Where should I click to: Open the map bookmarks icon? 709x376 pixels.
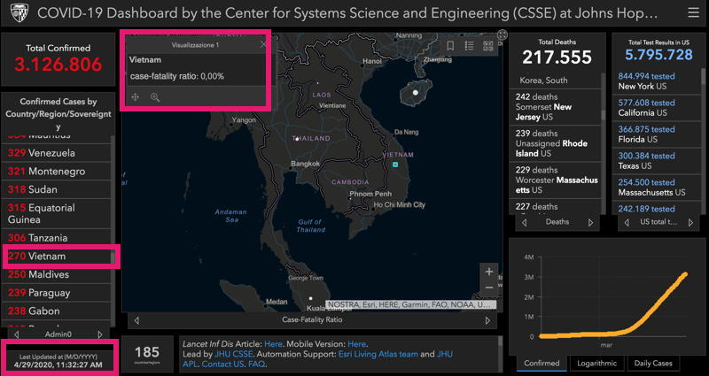(450, 46)
